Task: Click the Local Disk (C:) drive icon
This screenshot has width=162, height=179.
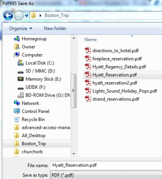Action: [x=21, y=63]
